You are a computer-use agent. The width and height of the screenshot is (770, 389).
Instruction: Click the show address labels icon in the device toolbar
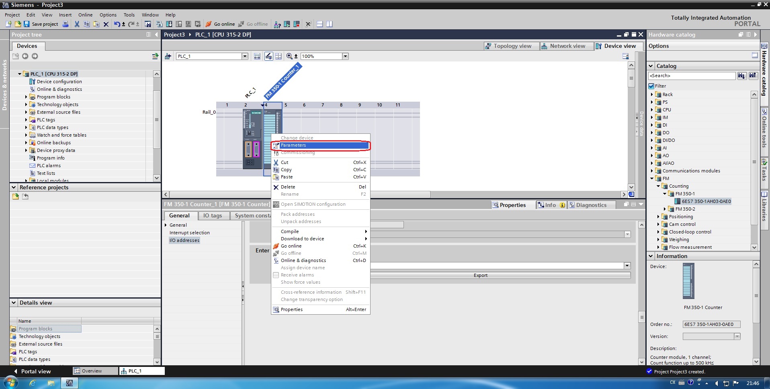pos(269,56)
